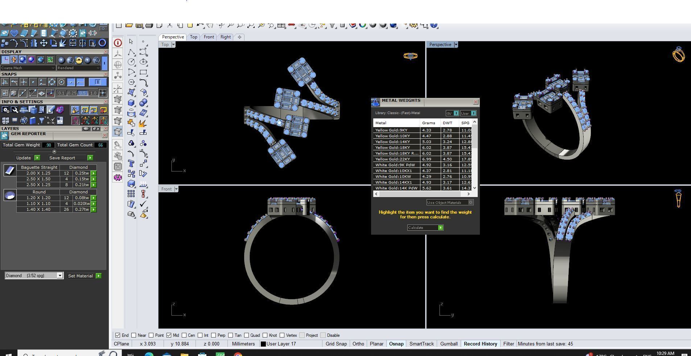Open Options gear icon in Info & Settings
Image resolution: width=691 pixels, height=356 pixels.
pyautogui.click(x=6, y=110)
